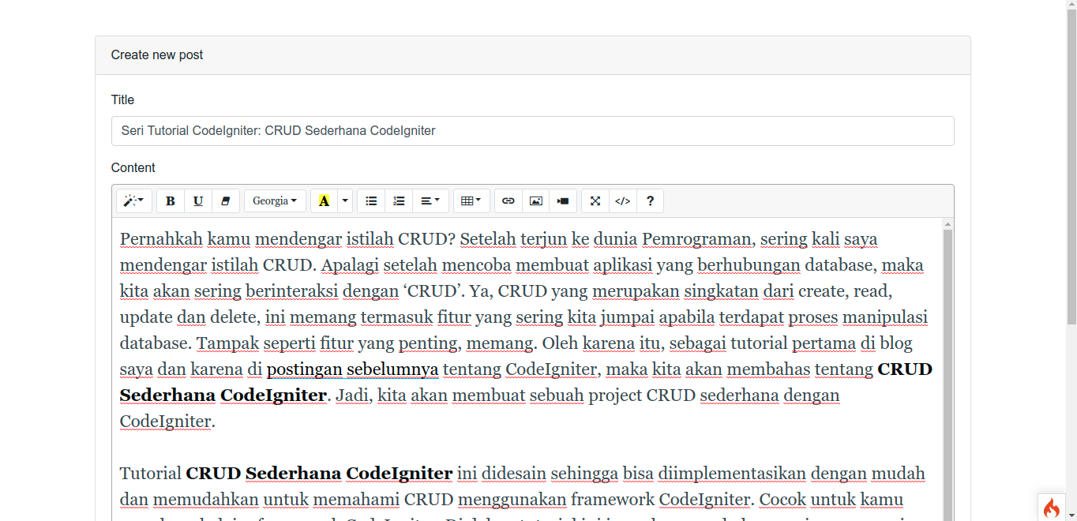Click the remove formatting eraser icon

[x=226, y=201]
